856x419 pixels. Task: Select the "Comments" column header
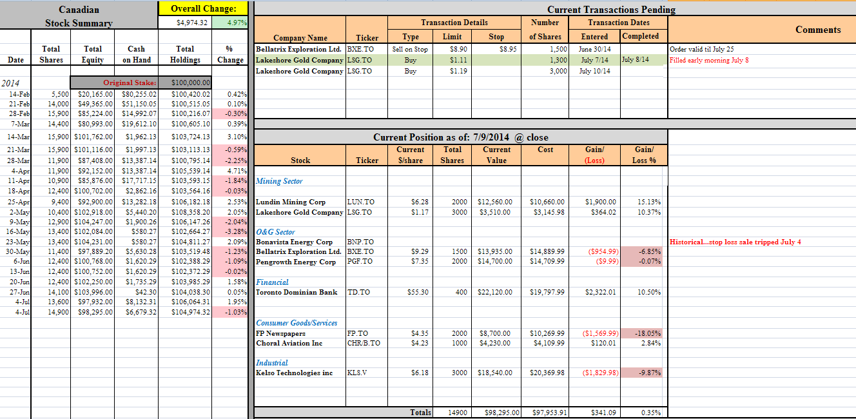click(818, 30)
